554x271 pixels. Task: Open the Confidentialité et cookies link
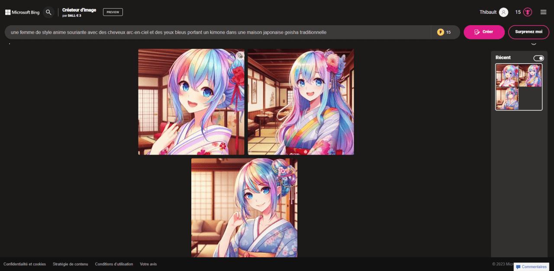pos(25,264)
